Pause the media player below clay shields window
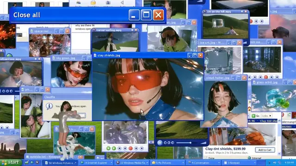This screenshot has width=296, height=166. tap(160, 142)
